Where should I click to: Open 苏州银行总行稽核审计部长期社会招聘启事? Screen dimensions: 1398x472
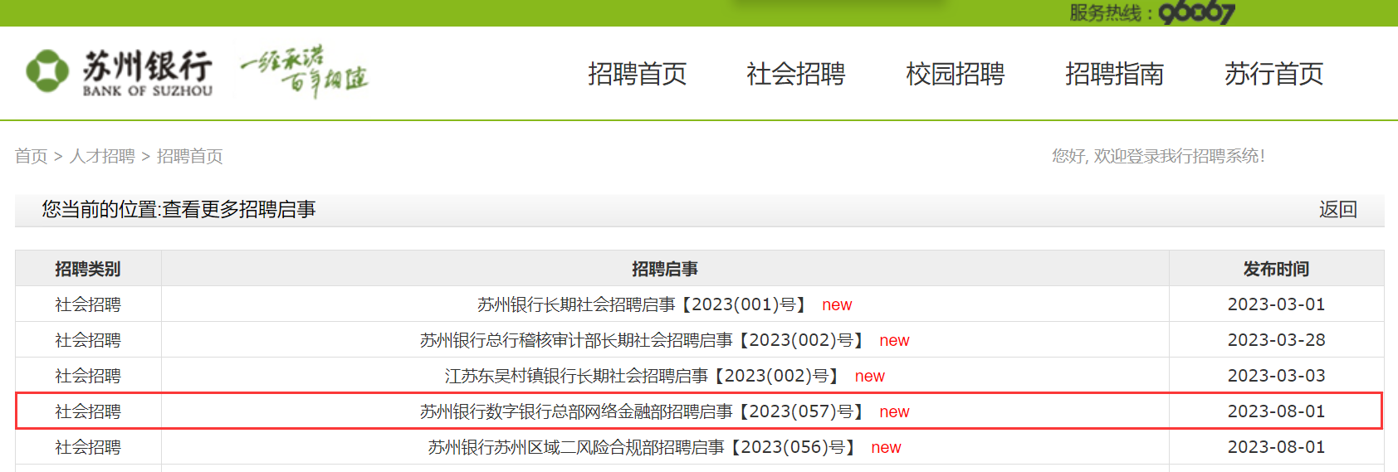click(643, 340)
